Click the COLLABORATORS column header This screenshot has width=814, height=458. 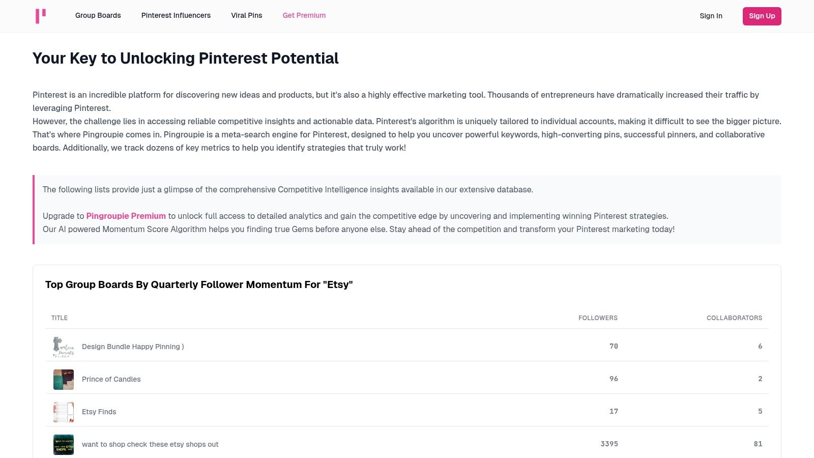734,318
